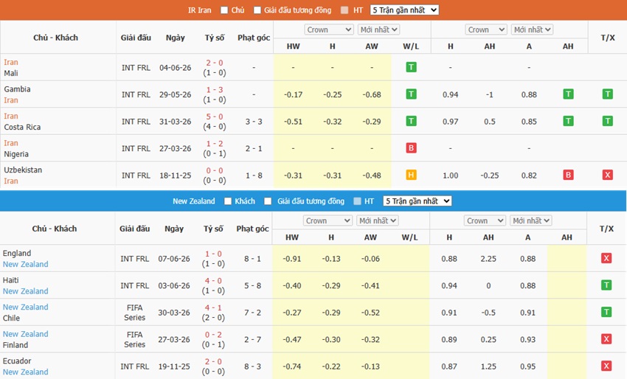
Task: Open second Crown dropdown in New Zealand table
Action: tap(485, 220)
